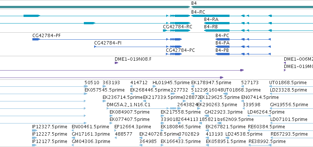The width and height of the screenshot is (313, 147).
Task: Click the bs62h09.5prime EST label
Action: [235, 119]
